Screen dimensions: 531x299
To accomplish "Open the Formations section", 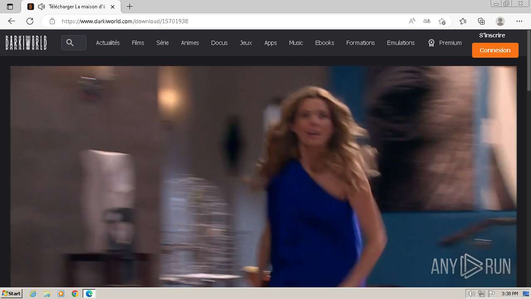I will click(x=360, y=43).
